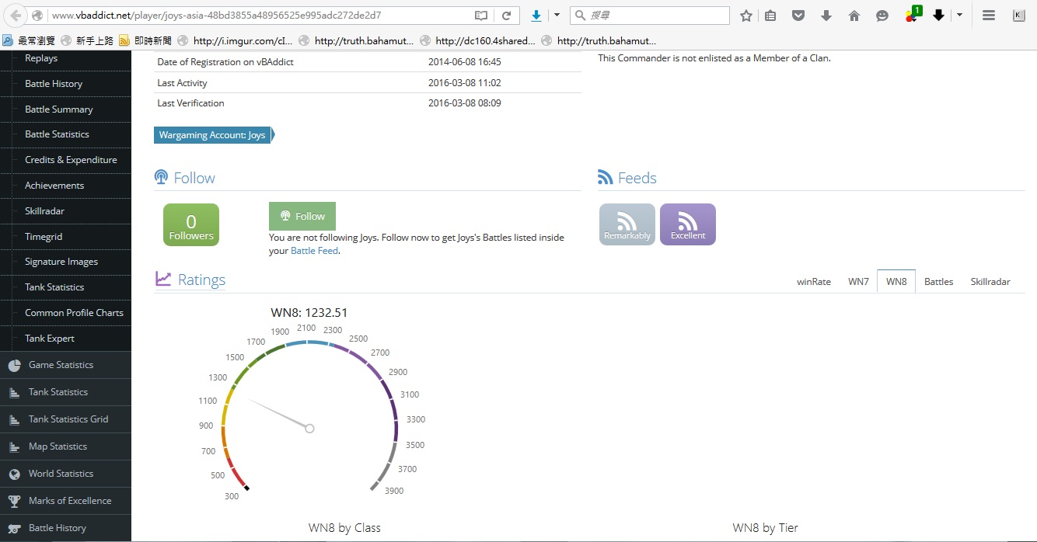Viewport: 1037px width, 542px height.
Task: Switch to the winRate ratings tab
Action: (814, 282)
